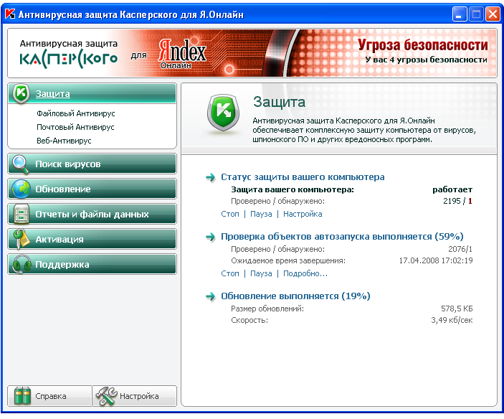Select Почтовый Антивирус under Защита
The image size is (504, 419).
tap(75, 127)
